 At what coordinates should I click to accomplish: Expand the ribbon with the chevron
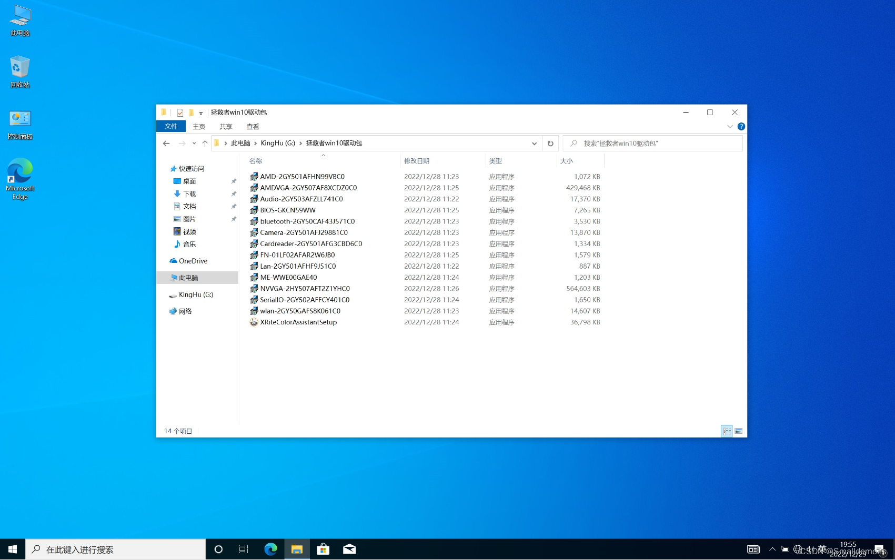[730, 127]
